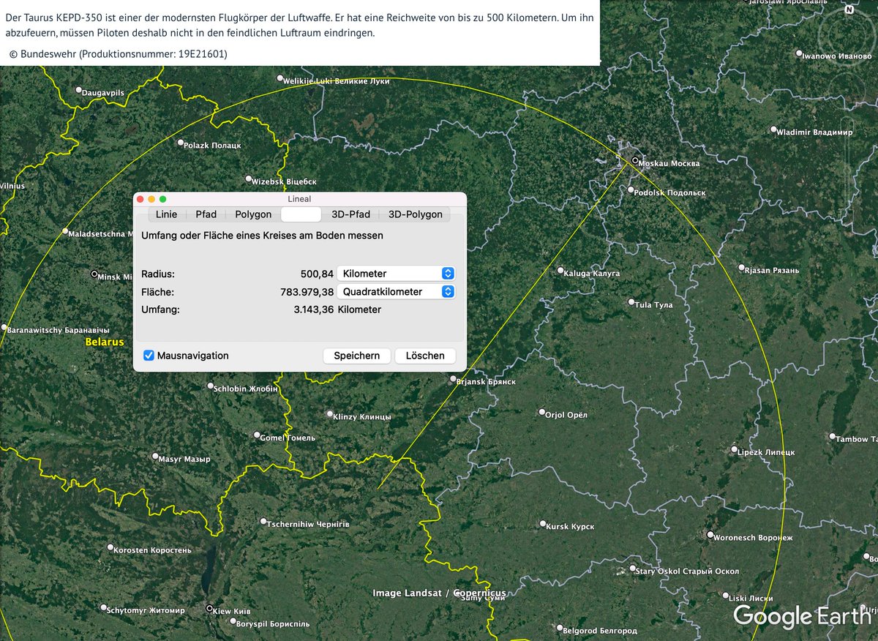Screen dimensions: 878x641
Task: Click the Kiew Київ placemark
Action: pos(211,609)
